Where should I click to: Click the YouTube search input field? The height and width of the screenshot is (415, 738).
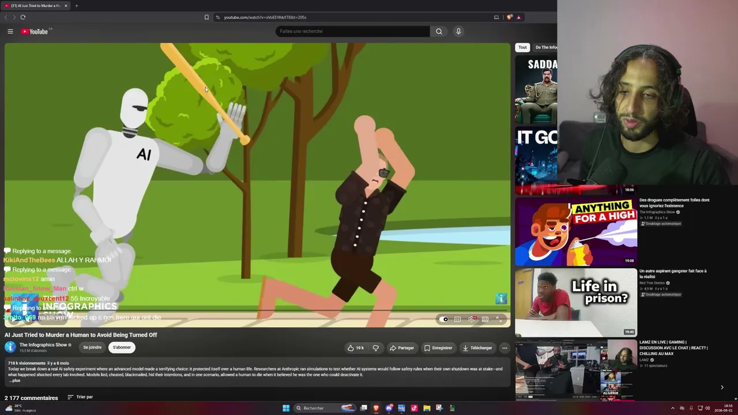[x=353, y=31]
